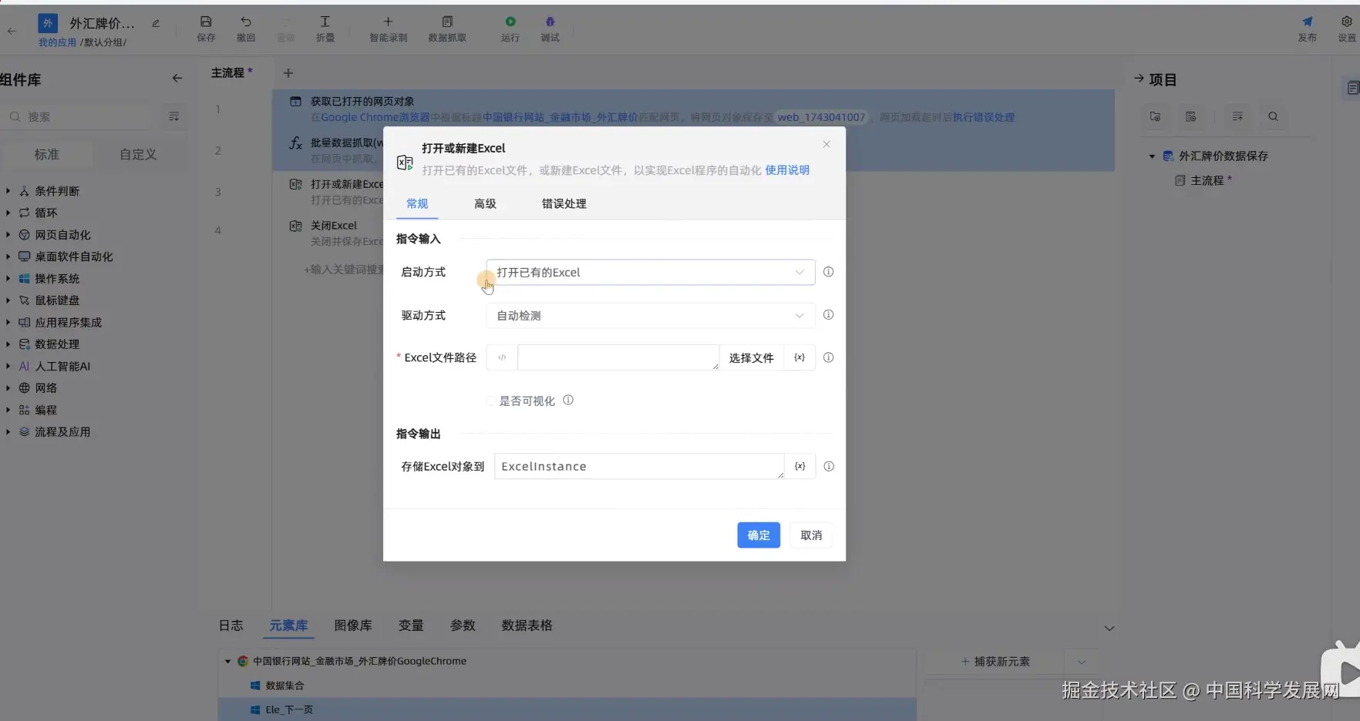Collapse the bottom panel chevron

[1109, 629]
